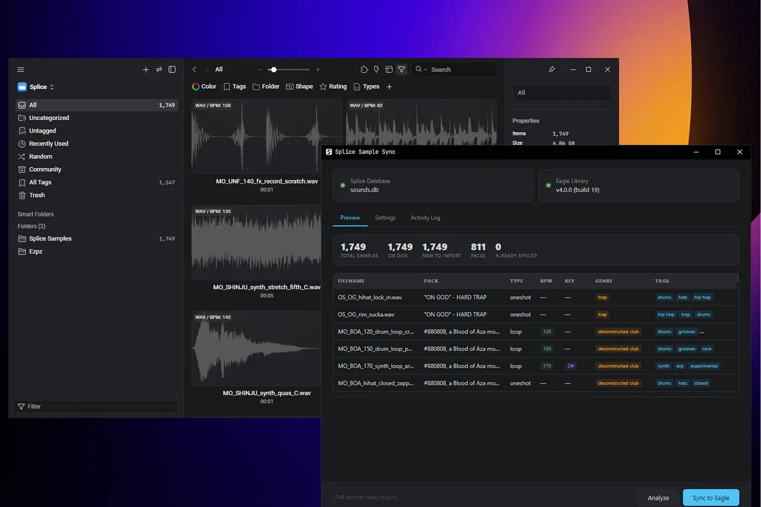This screenshot has height=507, width=761.
Task: Click the Analyze button
Action: pos(658,497)
